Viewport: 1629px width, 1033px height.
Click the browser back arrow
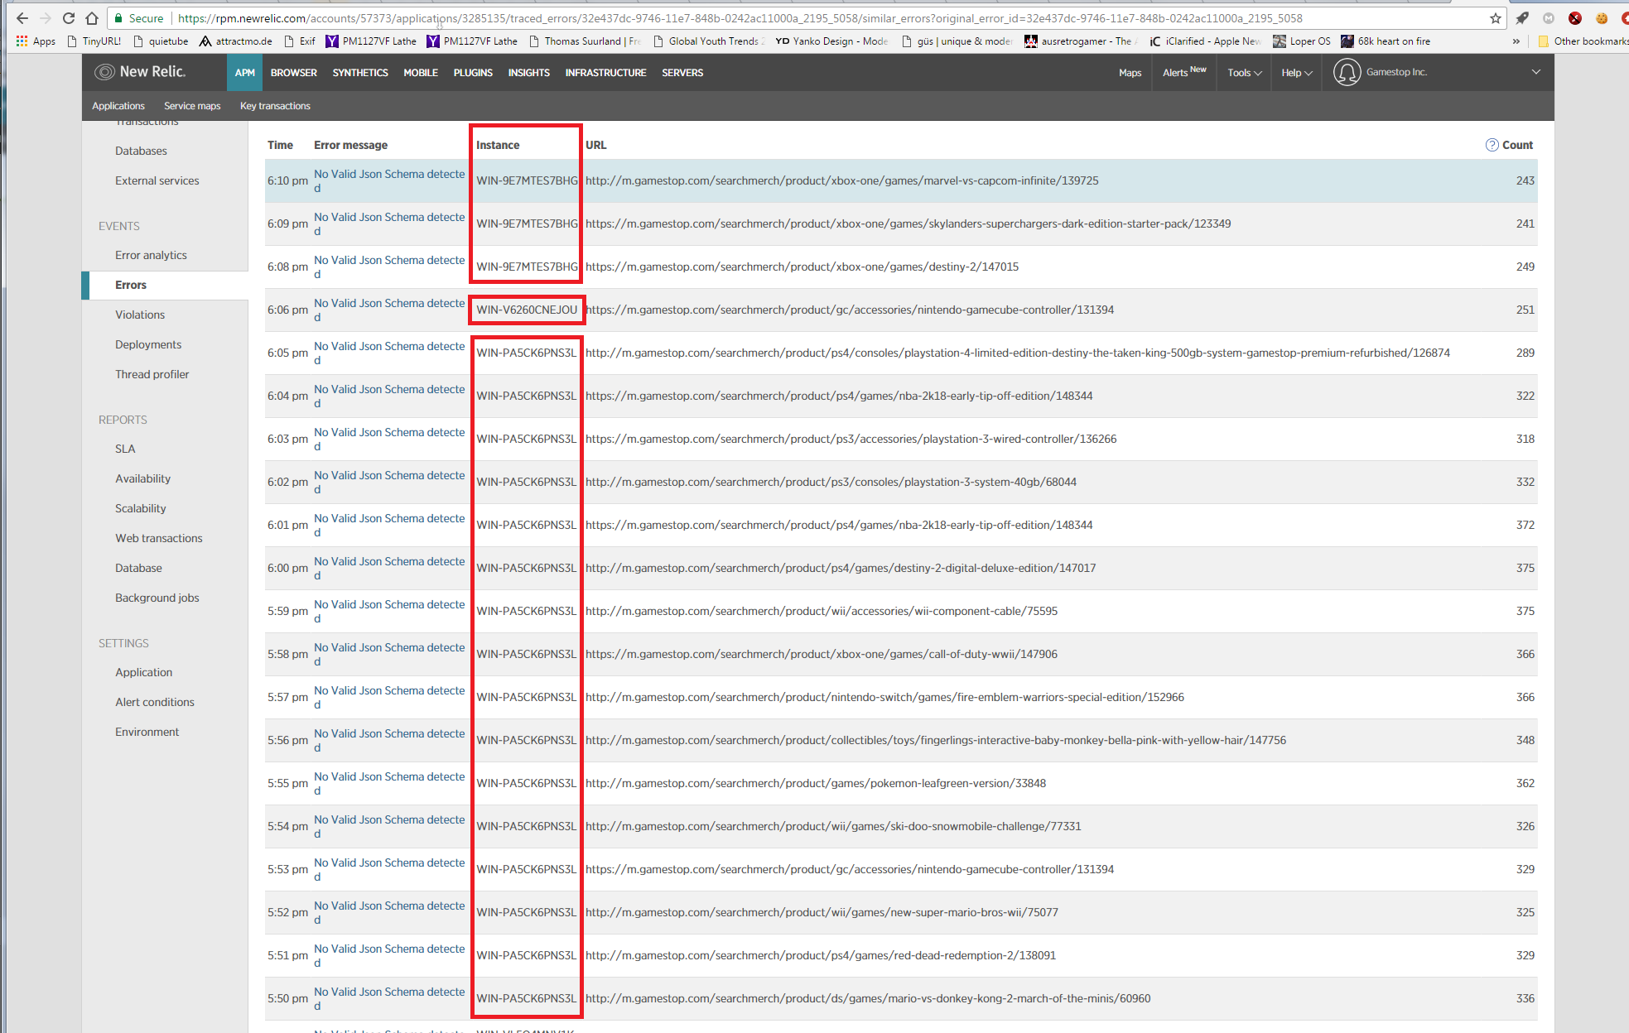[x=22, y=18]
